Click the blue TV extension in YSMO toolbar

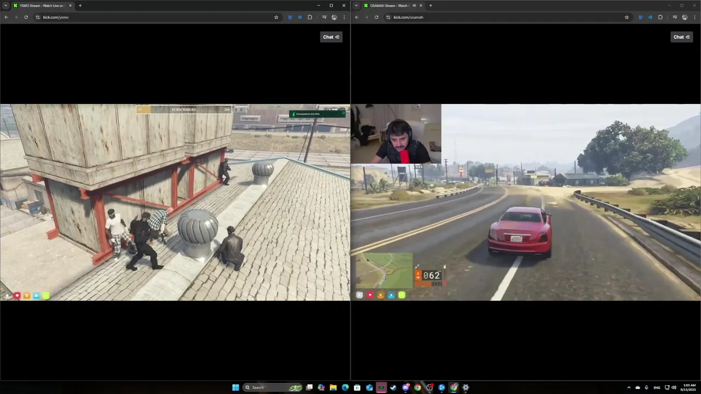click(290, 17)
